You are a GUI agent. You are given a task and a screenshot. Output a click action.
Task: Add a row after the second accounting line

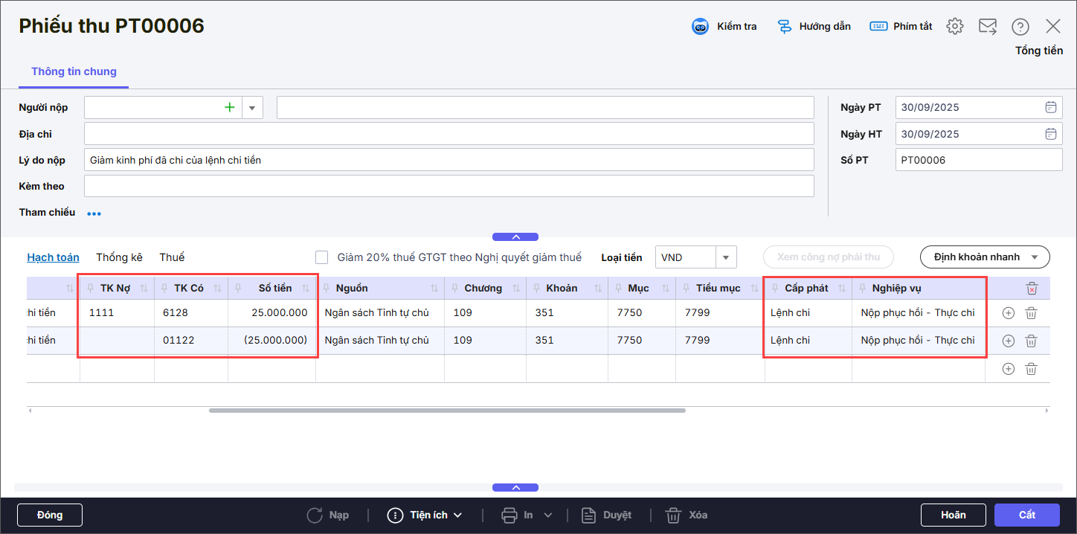point(1008,341)
